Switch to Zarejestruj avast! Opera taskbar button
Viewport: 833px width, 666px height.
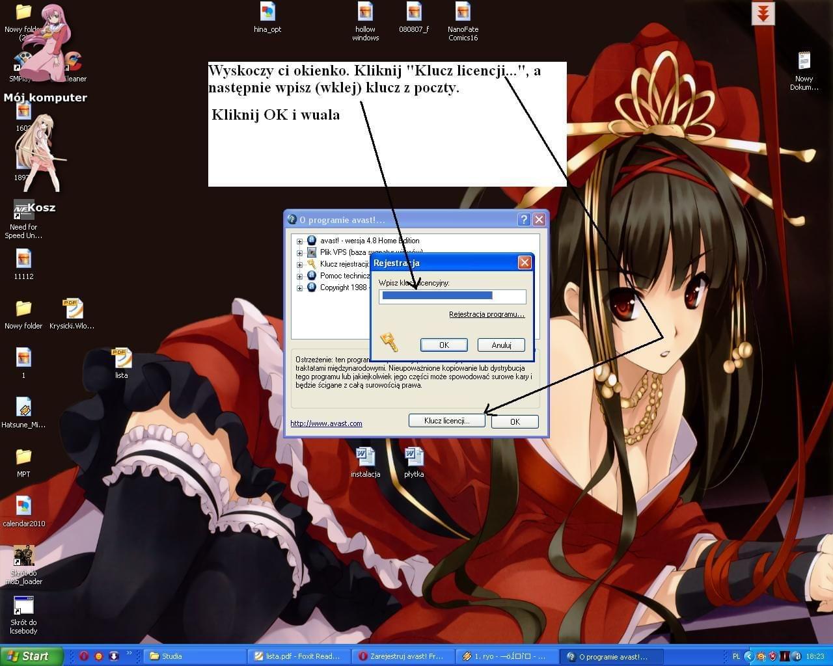[403, 656]
